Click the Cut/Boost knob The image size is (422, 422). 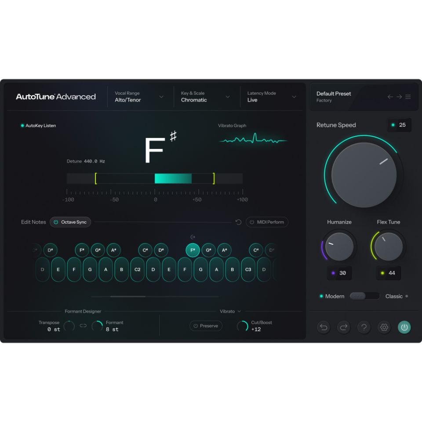(243, 326)
